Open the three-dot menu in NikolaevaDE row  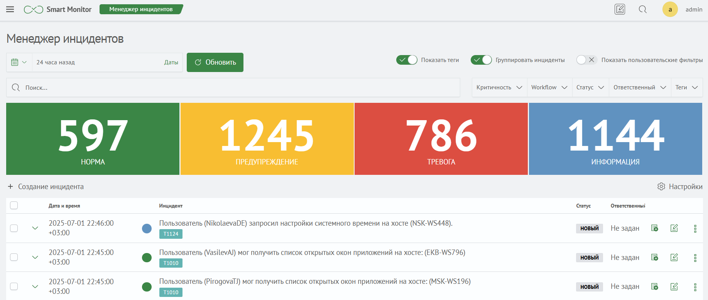coord(695,228)
